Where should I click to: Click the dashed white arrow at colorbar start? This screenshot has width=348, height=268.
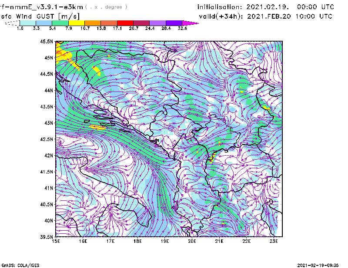pyautogui.click(x=12, y=23)
